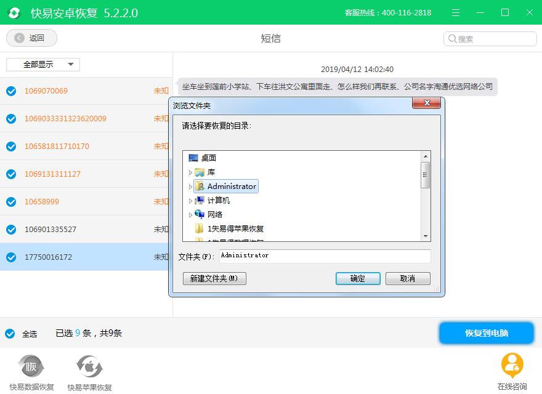This screenshot has width=542, height=394.
Task: Click folder icon of 1失易得苹果恢复
Action: click(x=200, y=228)
